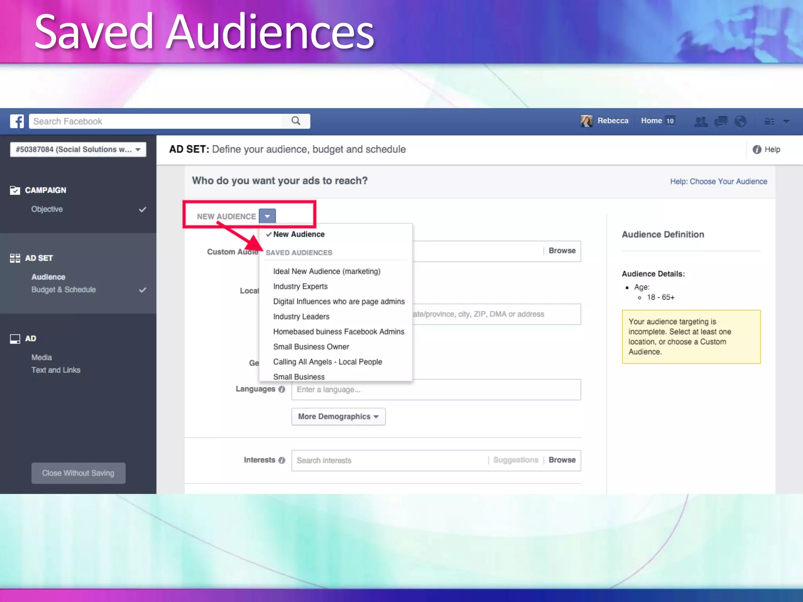Click the privacy shortcuts lock icon
This screenshot has height=602, width=803.
pos(769,121)
